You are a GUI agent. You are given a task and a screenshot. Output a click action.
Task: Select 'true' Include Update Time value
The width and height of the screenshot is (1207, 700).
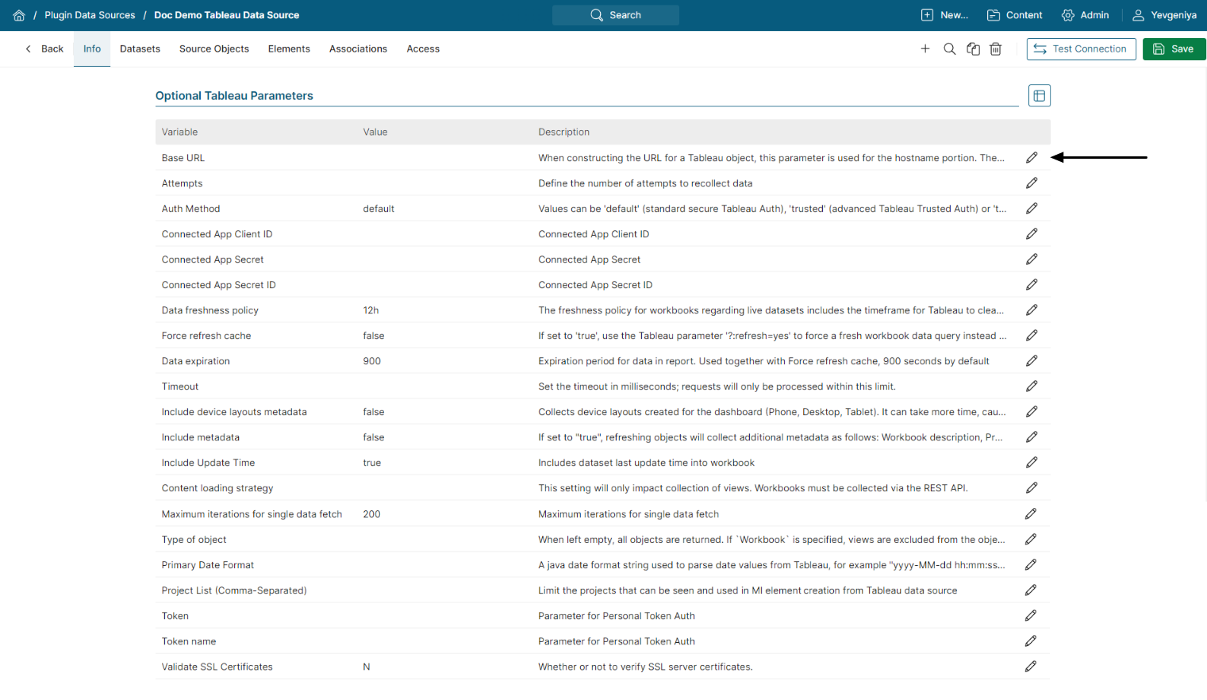tap(372, 463)
